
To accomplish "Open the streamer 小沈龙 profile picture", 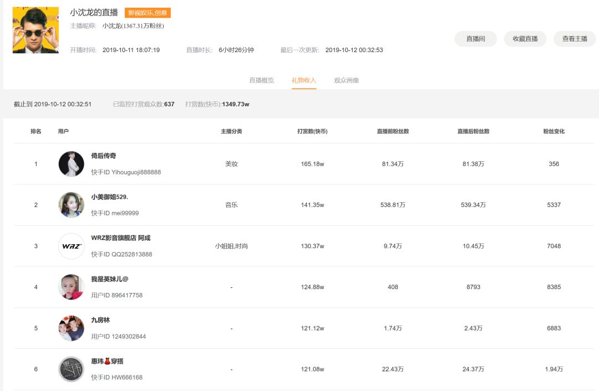I will pos(35,29).
